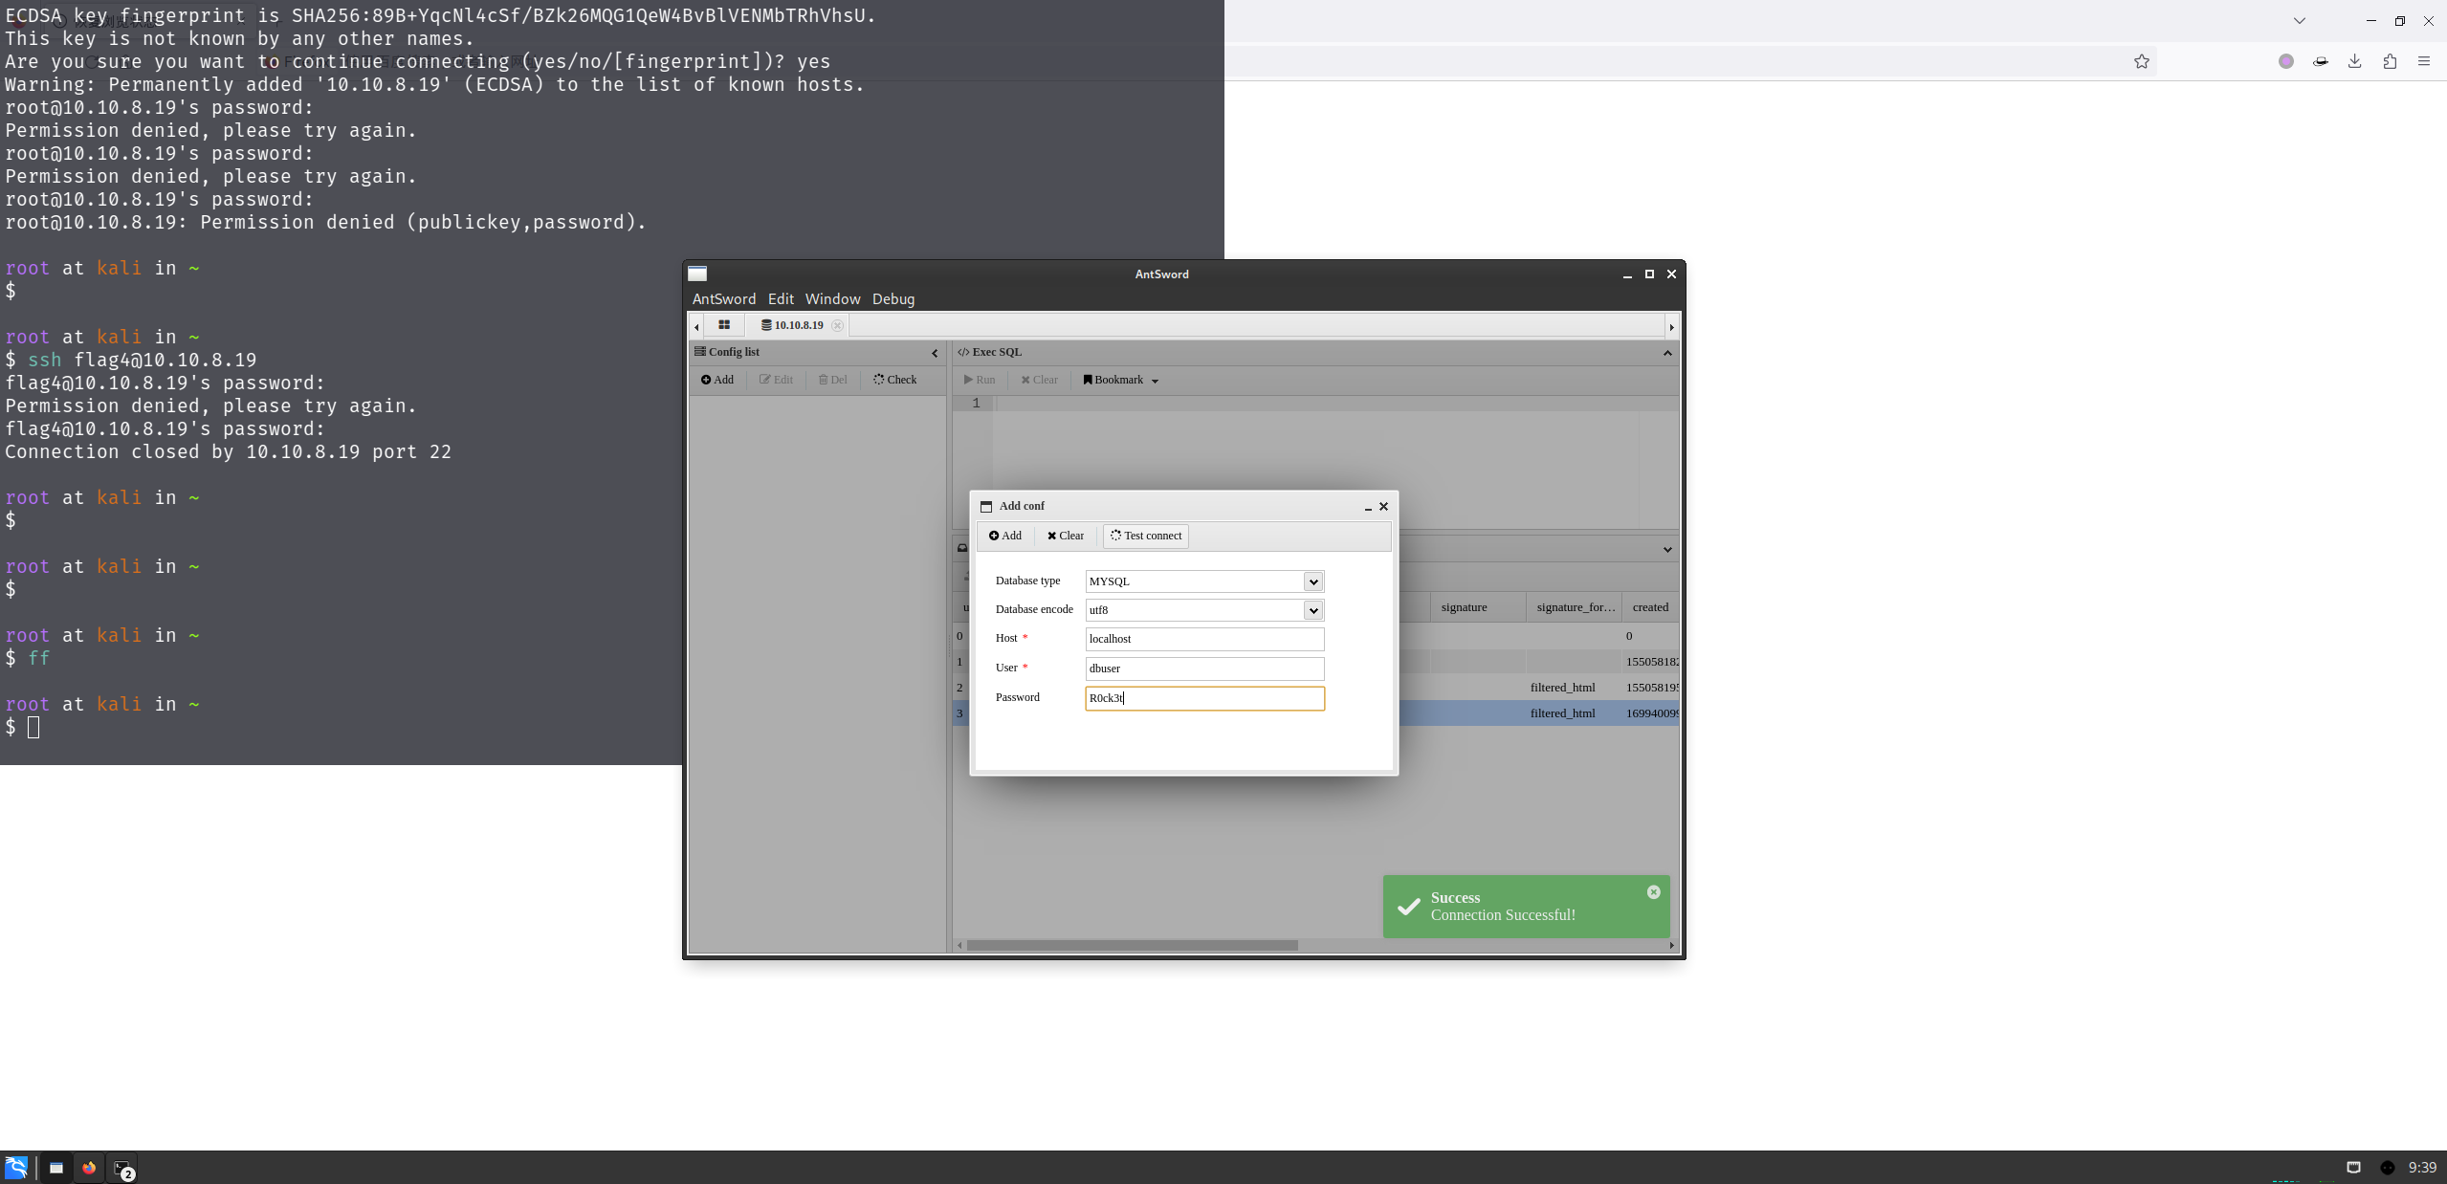Click the Test connect button
The width and height of the screenshot is (2447, 1184).
1146,536
